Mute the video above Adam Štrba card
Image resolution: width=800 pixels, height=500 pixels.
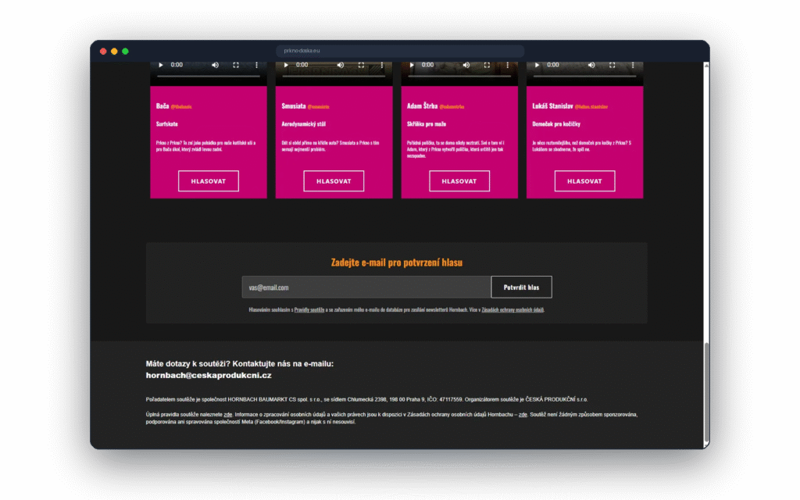(x=466, y=65)
